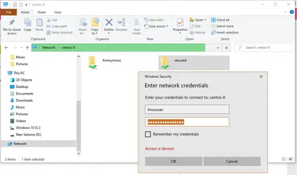The width and height of the screenshot is (297, 175).
Task: Check Remember my credentials
Action: [x=148, y=134]
